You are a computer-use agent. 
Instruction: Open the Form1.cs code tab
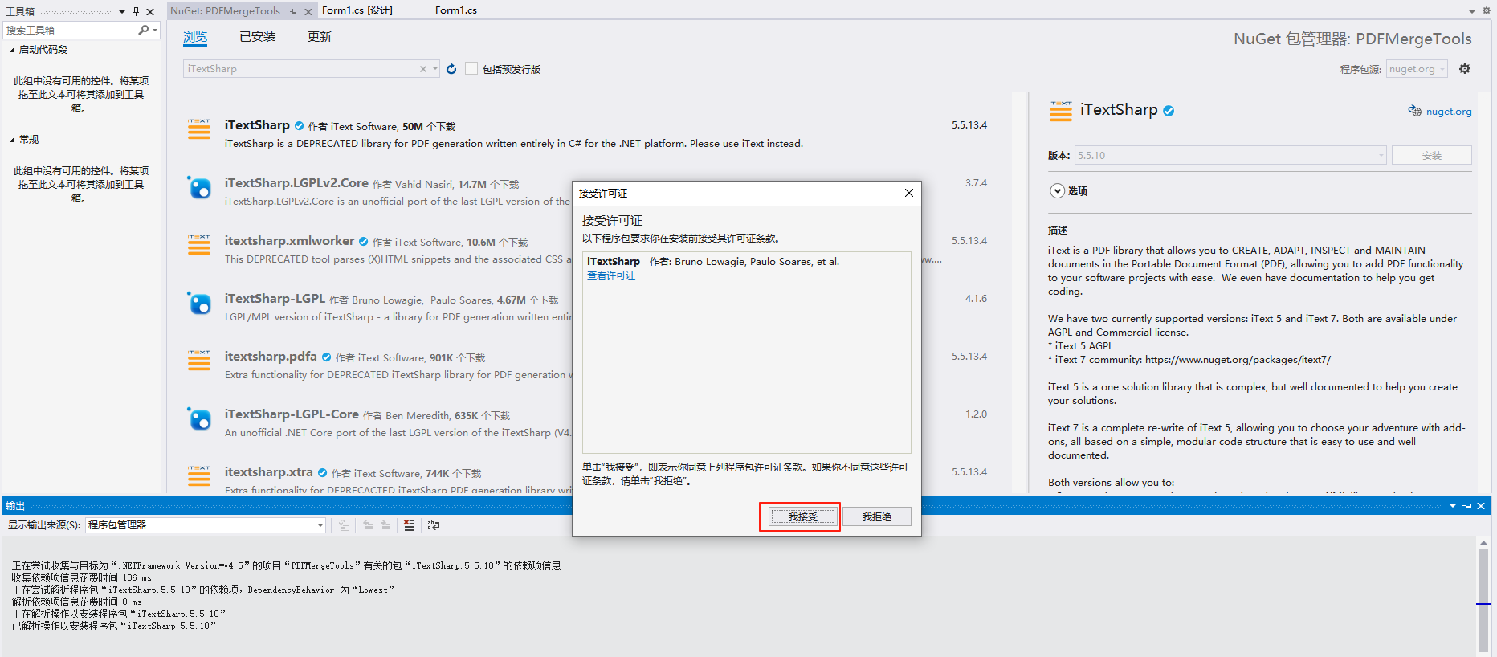pyautogui.click(x=456, y=10)
